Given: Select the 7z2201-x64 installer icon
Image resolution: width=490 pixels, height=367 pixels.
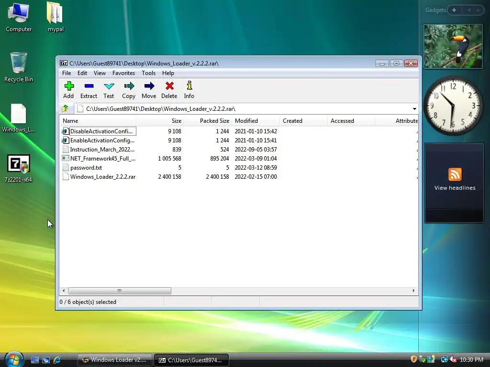Looking at the screenshot, I should pyautogui.click(x=19, y=169).
